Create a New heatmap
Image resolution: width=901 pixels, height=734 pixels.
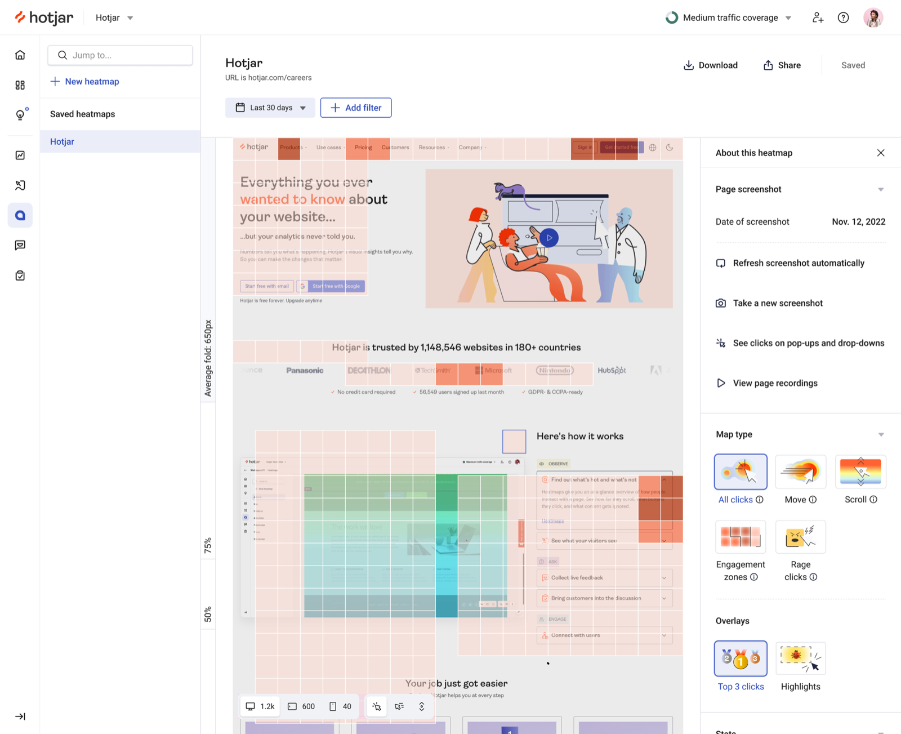click(x=84, y=82)
